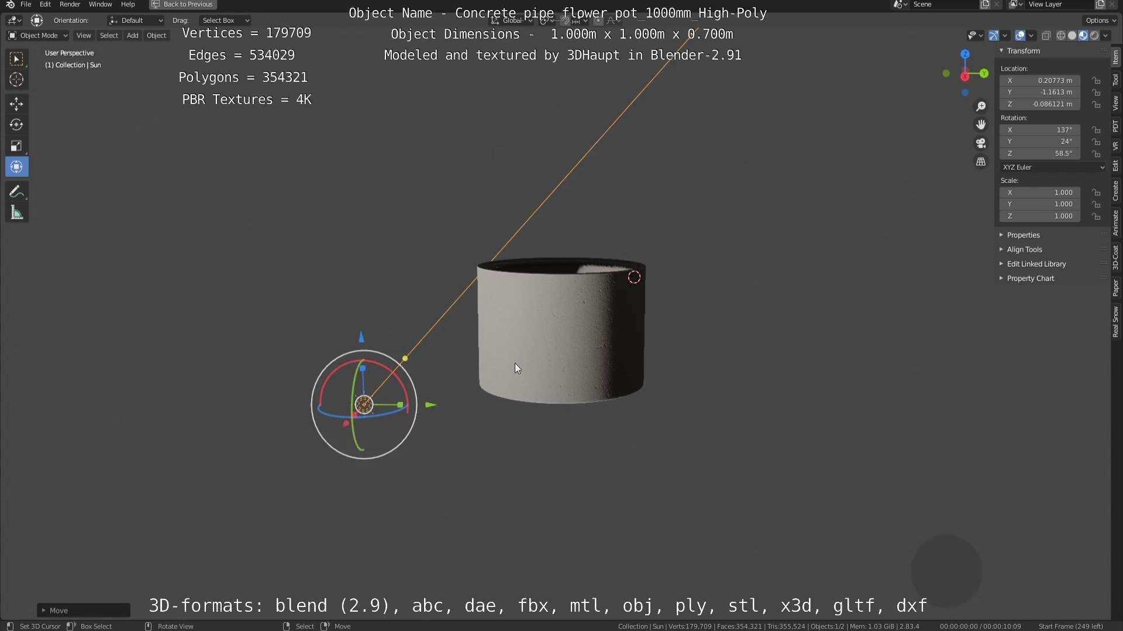Activate the Scale tool
The image size is (1123, 631).
point(16,146)
